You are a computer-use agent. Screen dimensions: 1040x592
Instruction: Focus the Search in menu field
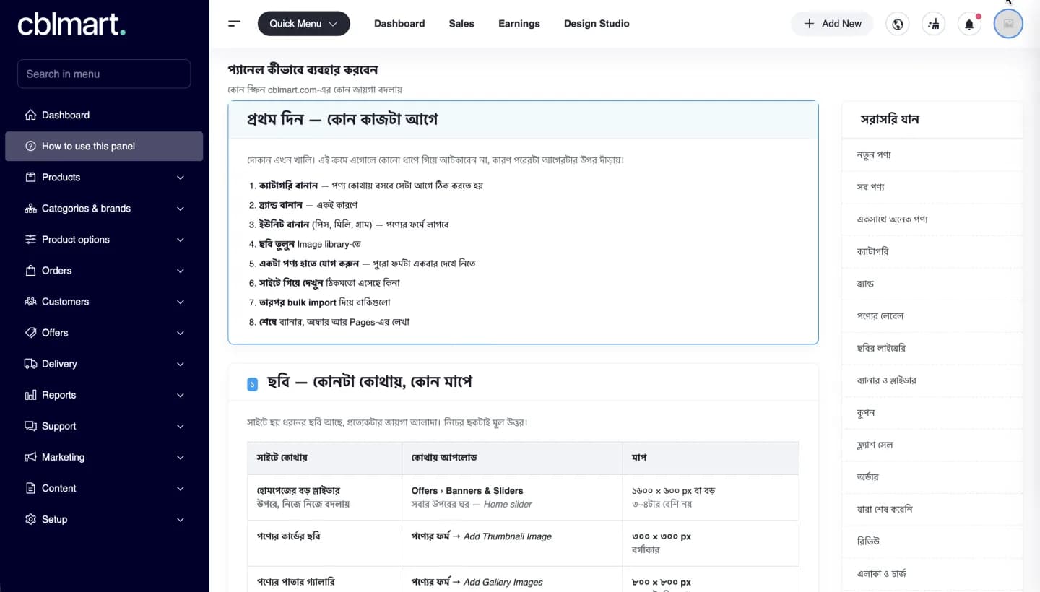tap(104, 74)
